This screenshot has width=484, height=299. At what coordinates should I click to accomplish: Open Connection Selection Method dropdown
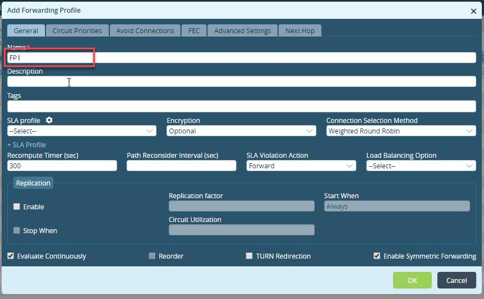click(401, 131)
